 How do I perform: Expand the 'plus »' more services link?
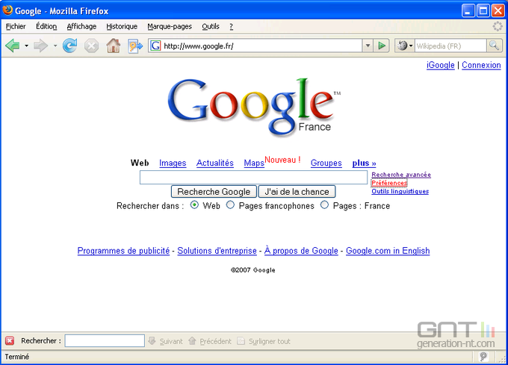coord(364,163)
